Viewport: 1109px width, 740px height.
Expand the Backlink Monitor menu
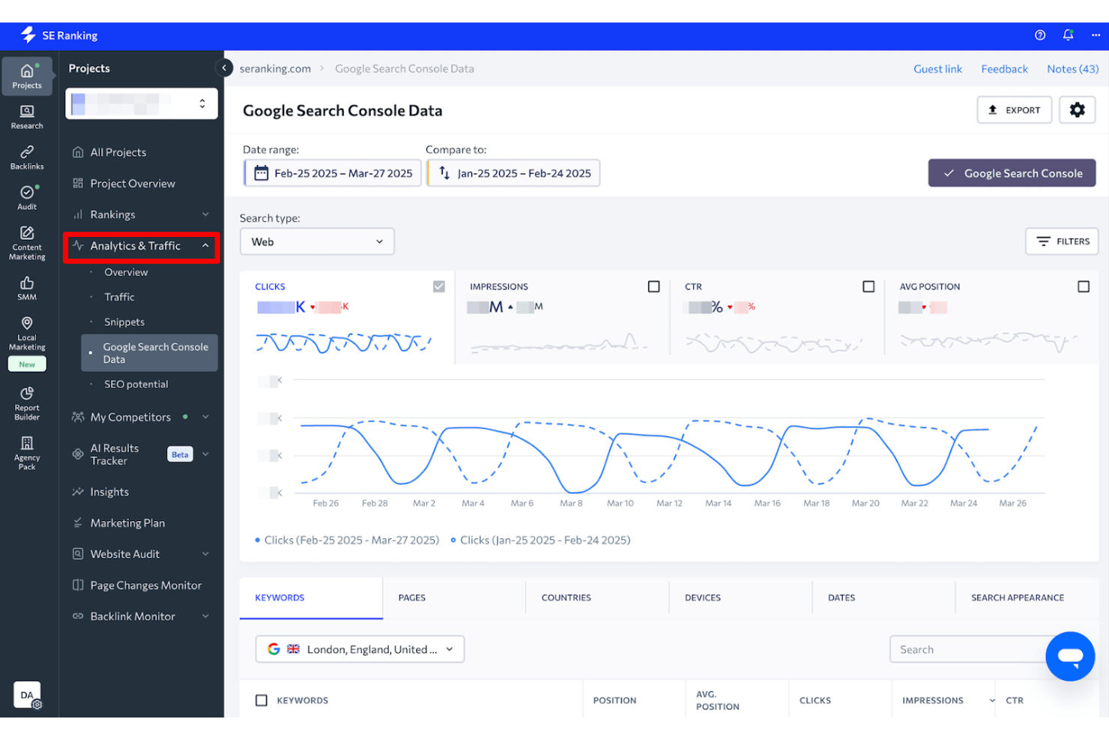142,616
